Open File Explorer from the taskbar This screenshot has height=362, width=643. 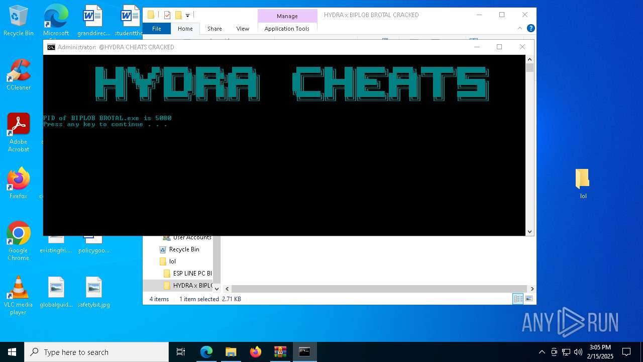(x=231, y=352)
